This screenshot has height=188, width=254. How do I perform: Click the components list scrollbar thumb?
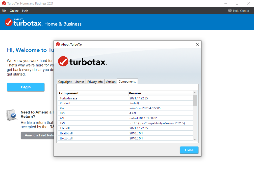click(x=195, y=100)
